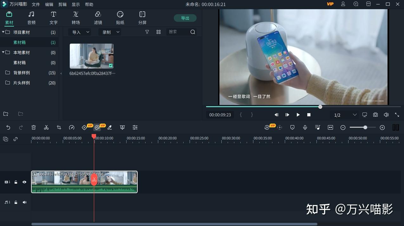
Task: Collapse the media side panel arrow
Action: tap(61, 73)
